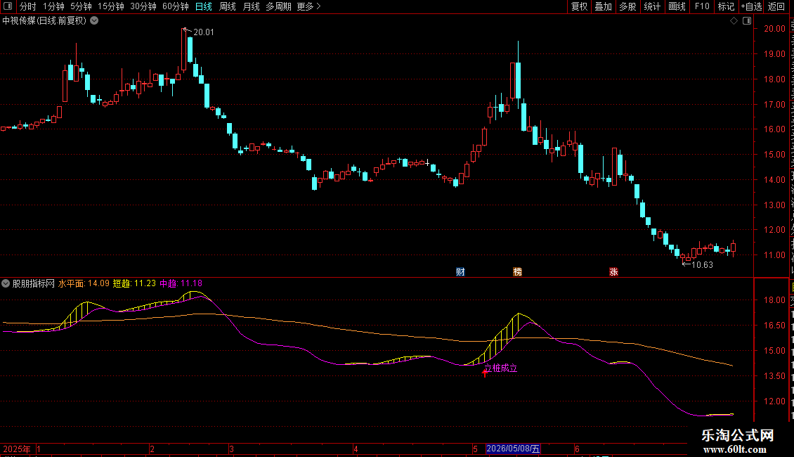Click the 财 info marker
The height and width of the screenshot is (457, 794).
click(460, 272)
